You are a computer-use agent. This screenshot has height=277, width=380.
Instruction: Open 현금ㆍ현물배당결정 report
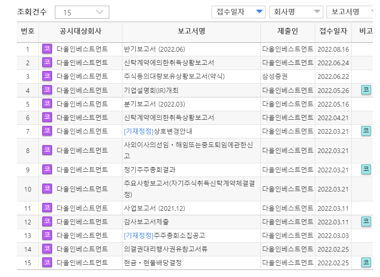152,263
